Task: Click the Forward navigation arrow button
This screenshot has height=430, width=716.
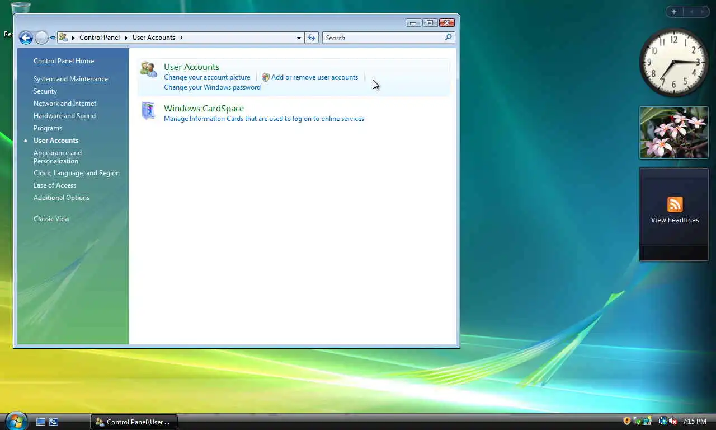Action: click(x=41, y=38)
